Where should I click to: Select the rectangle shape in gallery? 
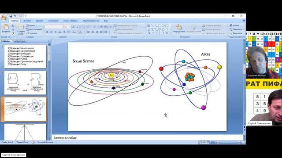pyautogui.click(x=160, y=26)
